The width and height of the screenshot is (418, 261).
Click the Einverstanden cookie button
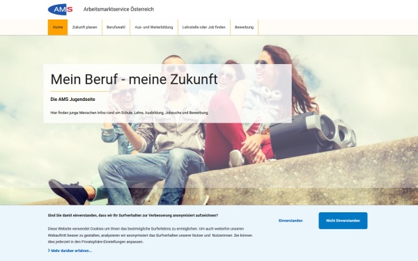tap(291, 221)
